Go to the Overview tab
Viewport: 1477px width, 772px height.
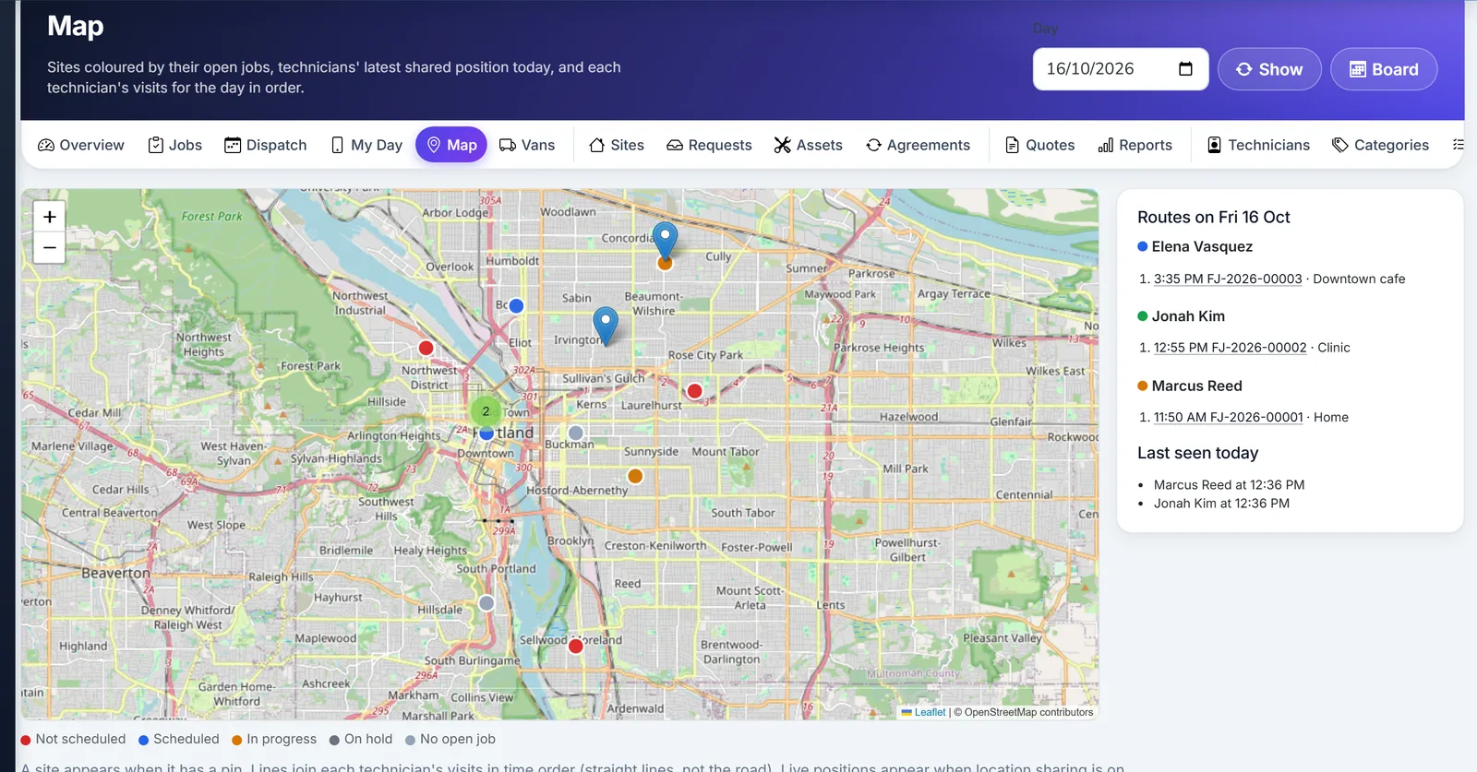click(81, 145)
